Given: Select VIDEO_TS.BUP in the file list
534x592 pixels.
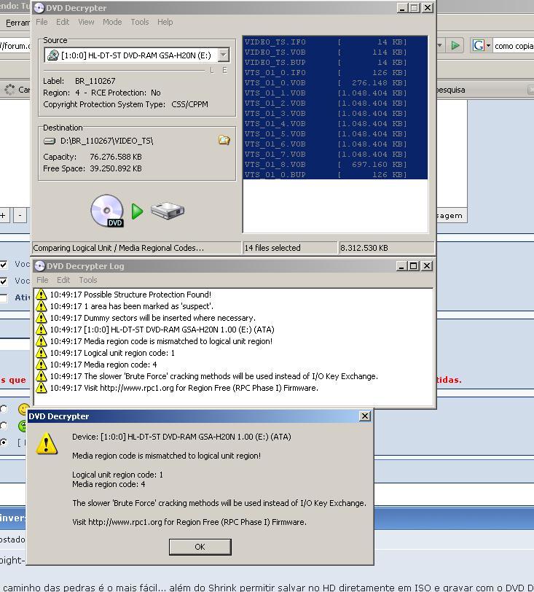Looking at the screenshot, I should 335,62.
